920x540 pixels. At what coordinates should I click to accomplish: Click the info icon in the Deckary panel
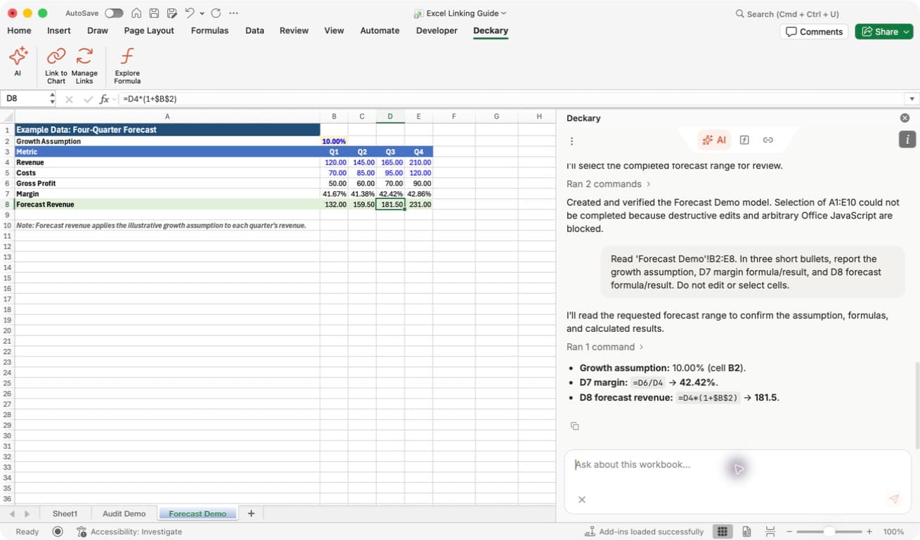(907, 139)
